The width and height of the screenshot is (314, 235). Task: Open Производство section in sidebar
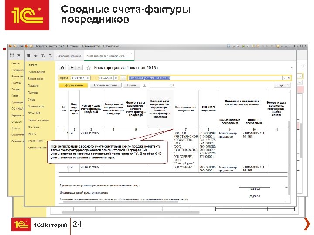(x=36, y=106)
